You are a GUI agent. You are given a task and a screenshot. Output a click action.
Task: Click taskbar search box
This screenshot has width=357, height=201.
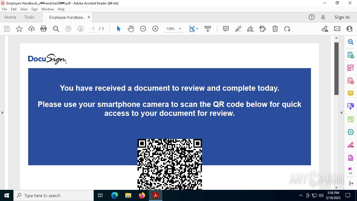point(54,195)
